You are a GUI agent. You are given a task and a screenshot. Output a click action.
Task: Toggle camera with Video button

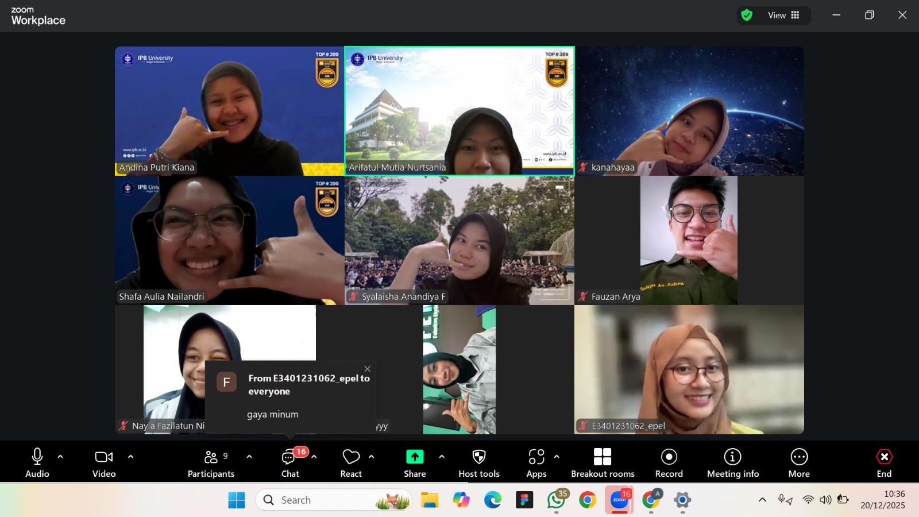[104, 462]
